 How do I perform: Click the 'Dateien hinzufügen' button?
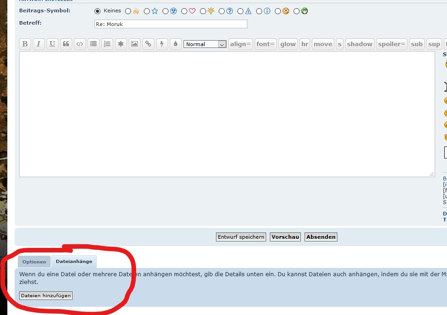coord(46,296)
